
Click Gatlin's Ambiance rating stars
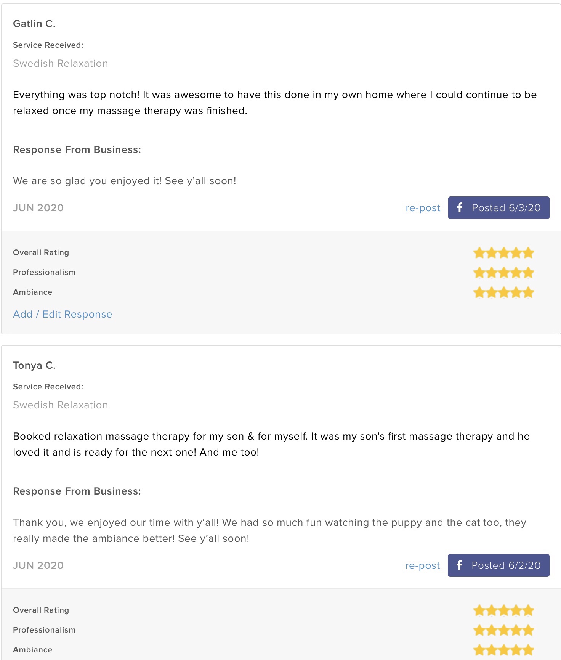point(503,292)
